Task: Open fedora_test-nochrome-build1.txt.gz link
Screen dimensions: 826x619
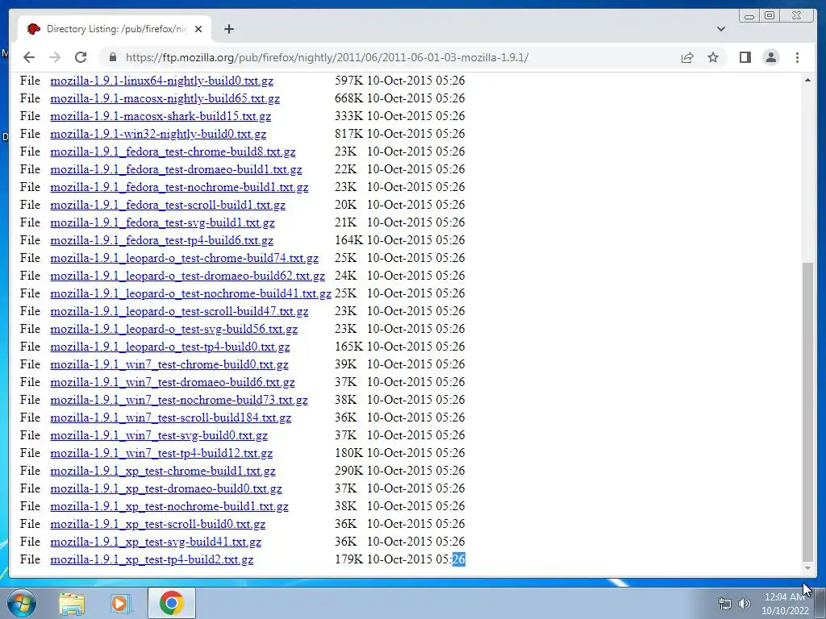Action: coord(179,187)
